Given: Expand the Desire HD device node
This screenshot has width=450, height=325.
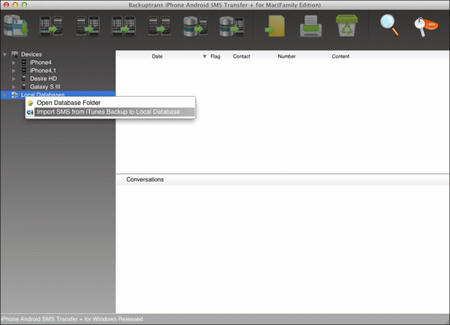Looking at the screenshot, I should point(13,78).
